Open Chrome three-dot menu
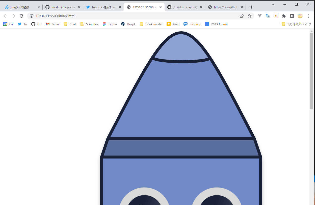Viewport: 315px width, 205px height. click(x=308, y=16)
